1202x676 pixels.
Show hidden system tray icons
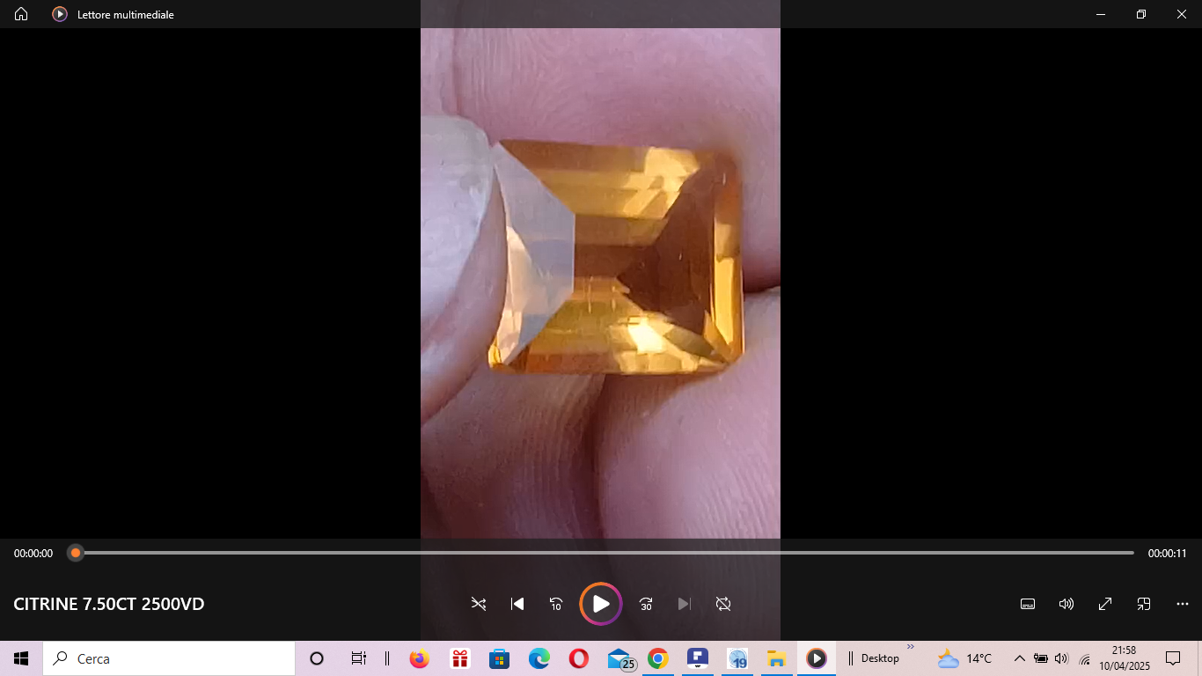point(1019,658)
